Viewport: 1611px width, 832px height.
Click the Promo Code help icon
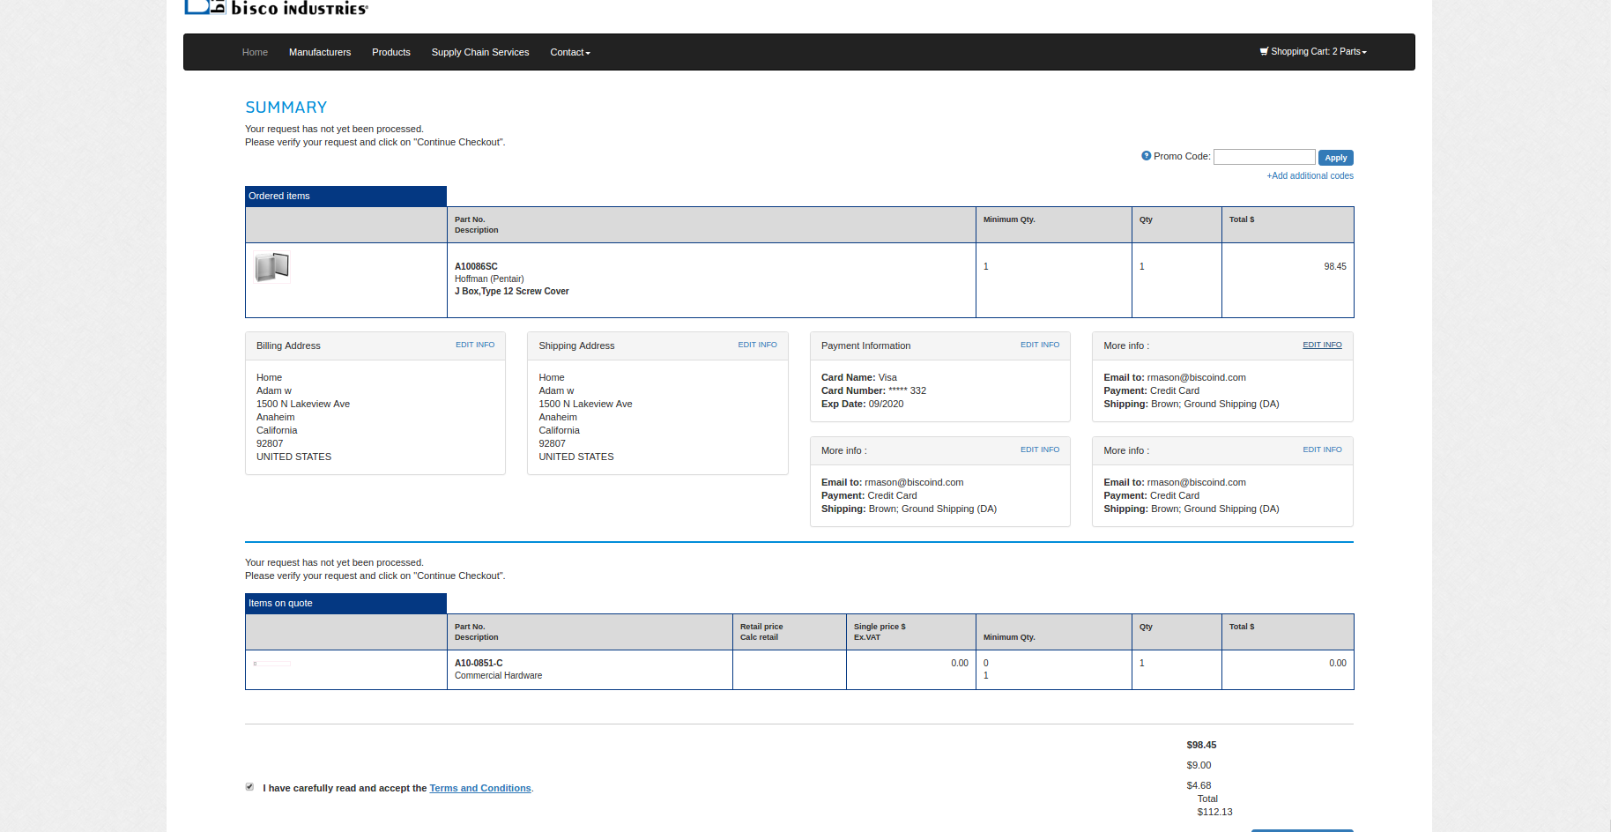(x=1146, y=156)
